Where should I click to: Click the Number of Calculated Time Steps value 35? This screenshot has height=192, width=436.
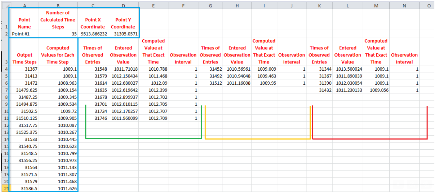coord(58,34)
